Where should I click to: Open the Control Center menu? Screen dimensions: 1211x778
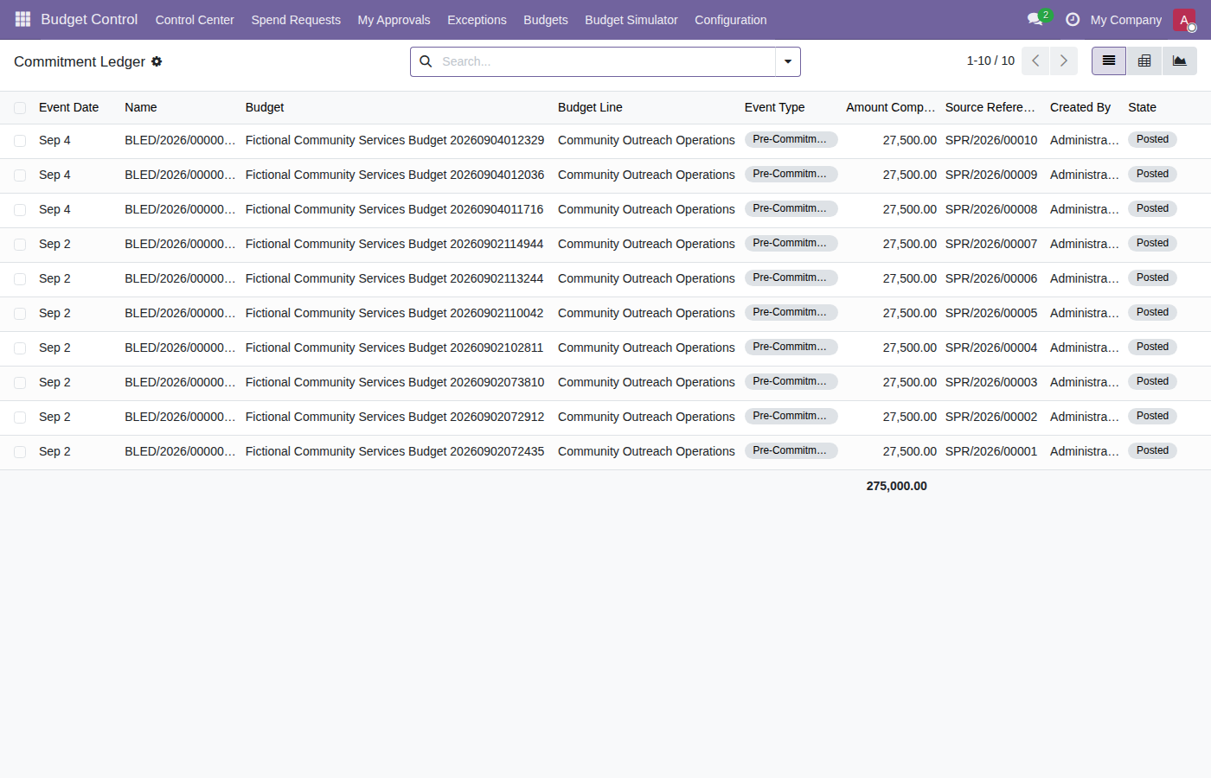tap(195, 20)
